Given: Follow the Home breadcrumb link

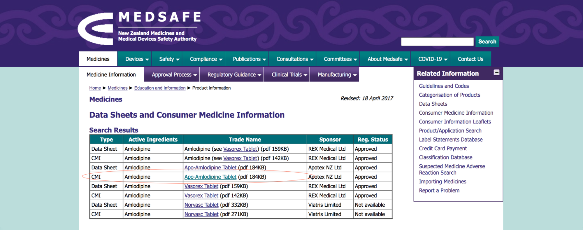Looking at the screenshot, I should (x=95, y=88).
